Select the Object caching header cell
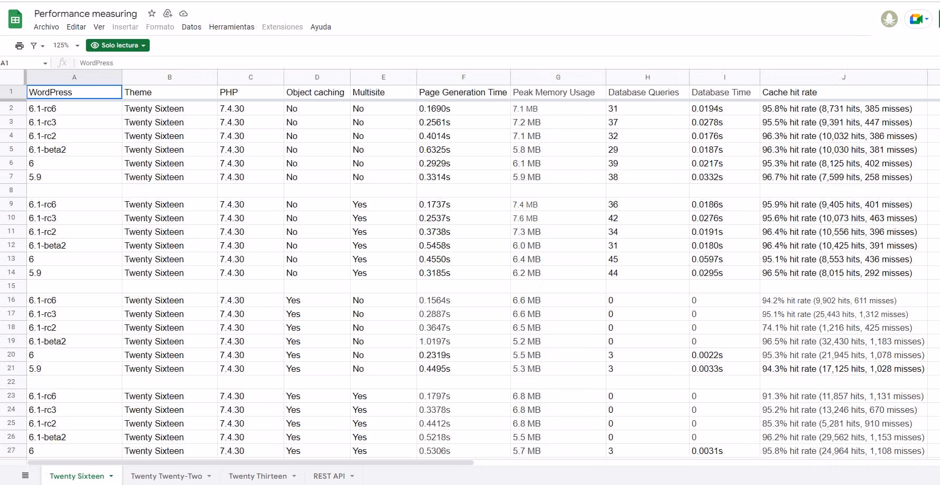 pos(317,92)
